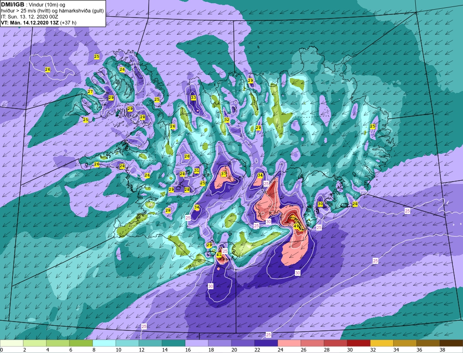Click the yellow gust label 37
The image size is (463, 353).
click(x=224, y=174)
